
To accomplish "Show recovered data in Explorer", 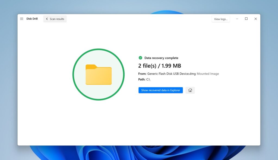I will coord(160,90).
